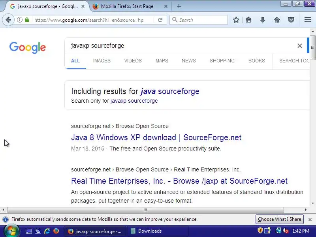Open MAPS search results tab
This screenshot has width=316, height=237.
coord(162,61)
